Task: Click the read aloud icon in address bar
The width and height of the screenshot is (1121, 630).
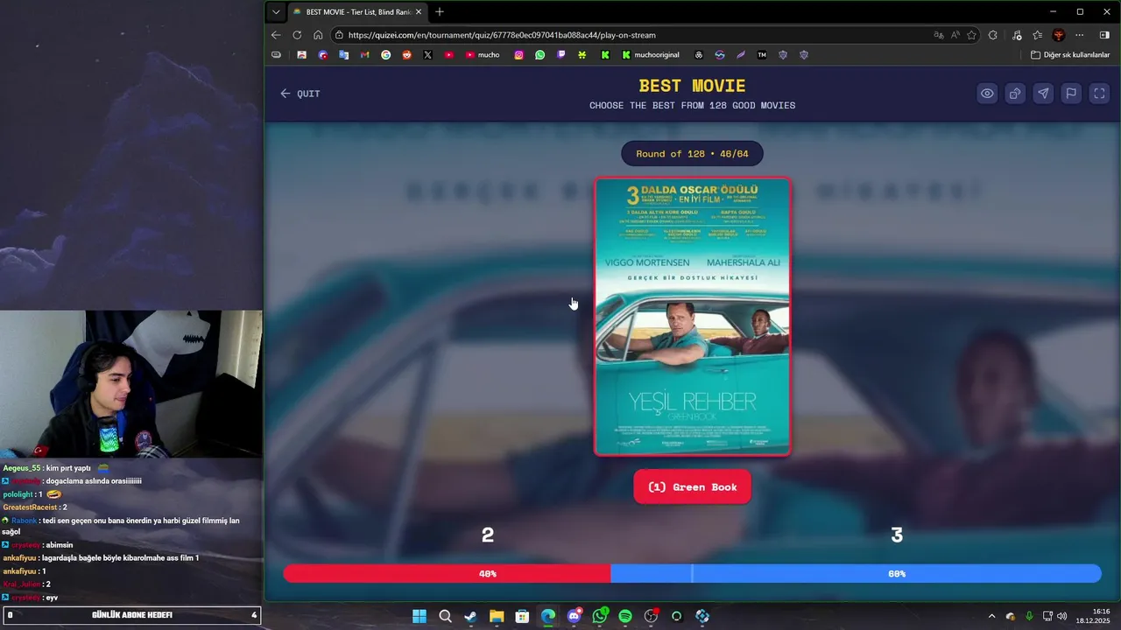Action: [955, 35]
